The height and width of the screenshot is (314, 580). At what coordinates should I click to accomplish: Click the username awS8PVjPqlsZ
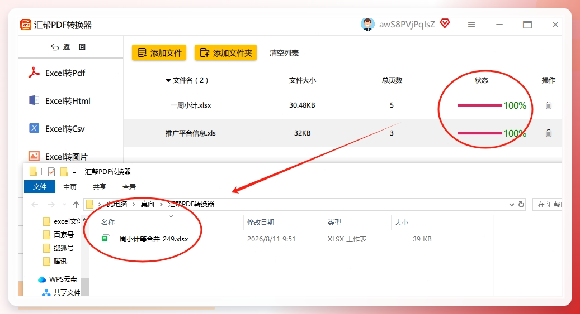(407, 25)
